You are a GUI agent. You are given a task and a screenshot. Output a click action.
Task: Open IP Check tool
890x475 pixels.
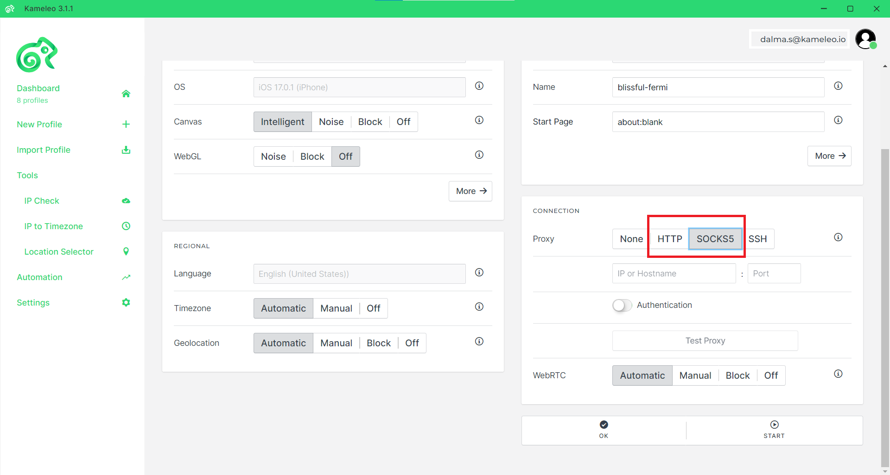pos(42,200)
